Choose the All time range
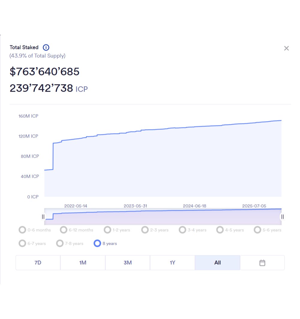Viewport: 300px width, 319px height. [x=217, y=263]
